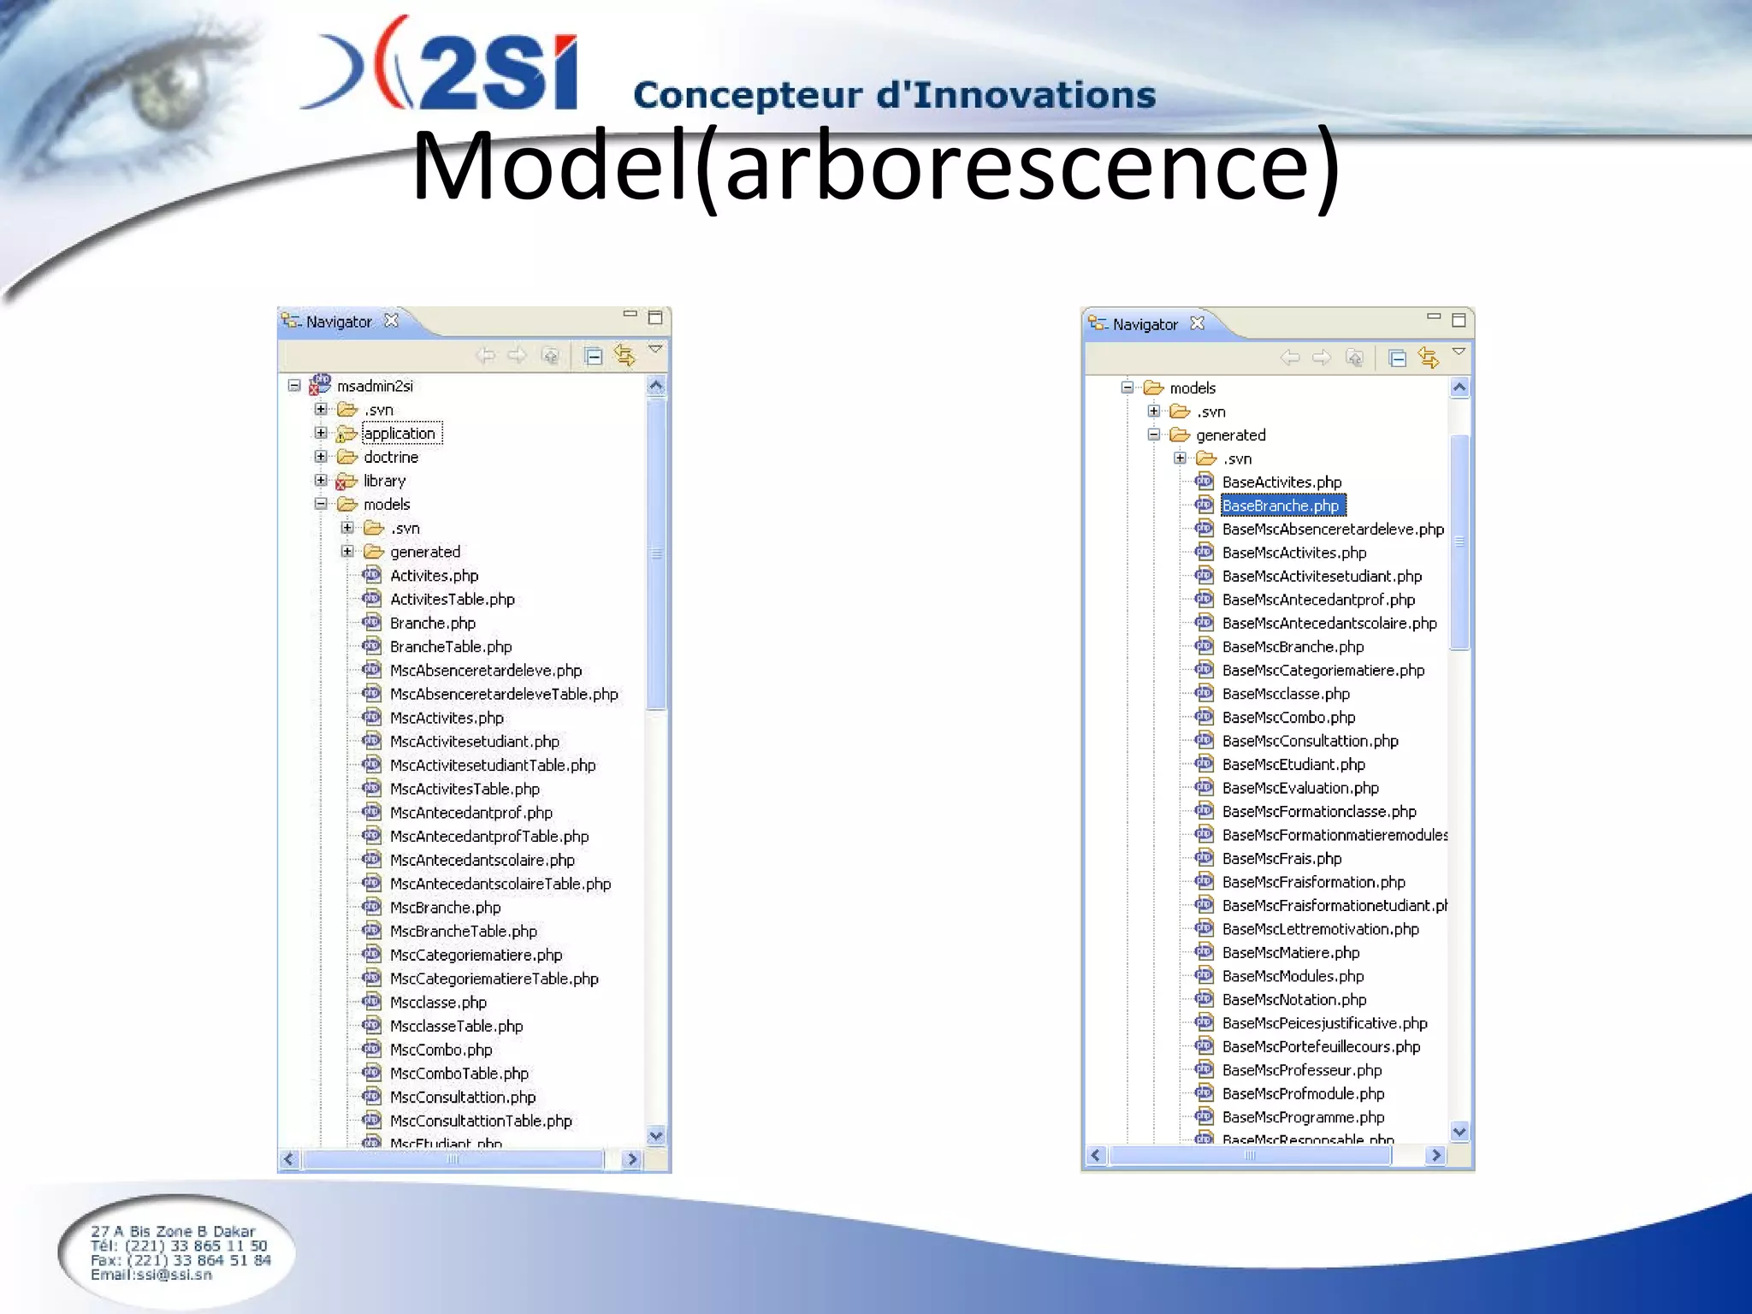Click Collapse All icon in right Navigator

(1397, 358)
